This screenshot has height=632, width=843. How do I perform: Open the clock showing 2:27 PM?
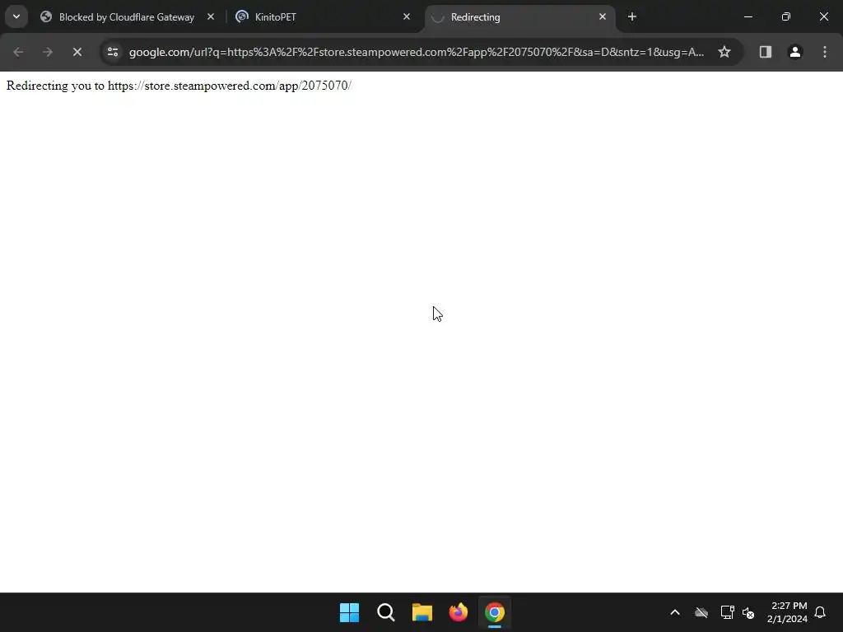[787, 612]
